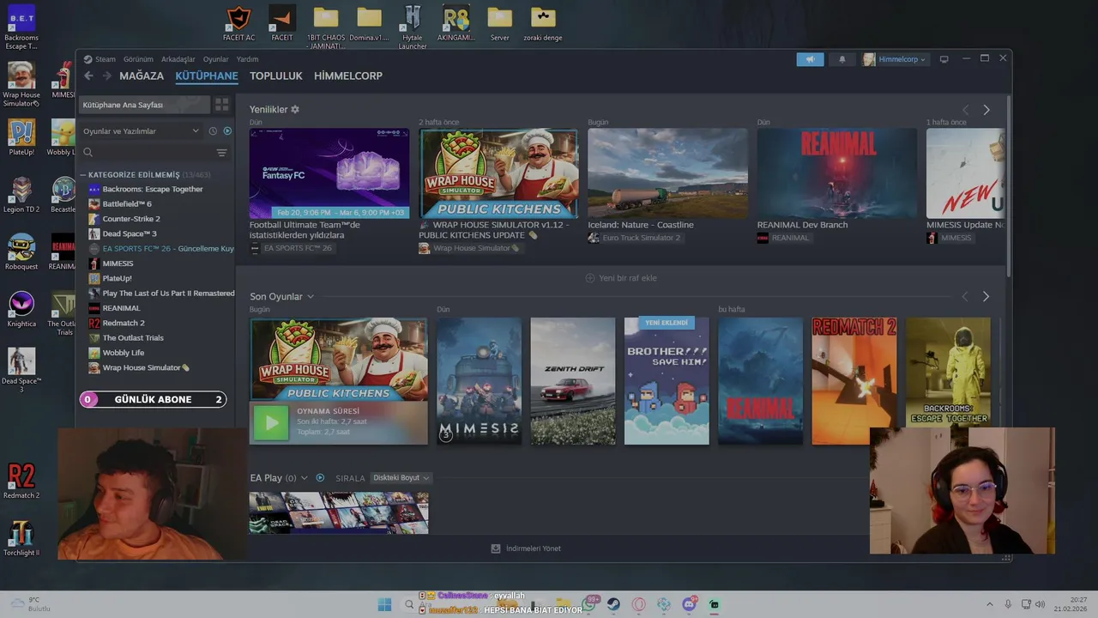Open the Redmatch 2 game cover

(854, 381)
